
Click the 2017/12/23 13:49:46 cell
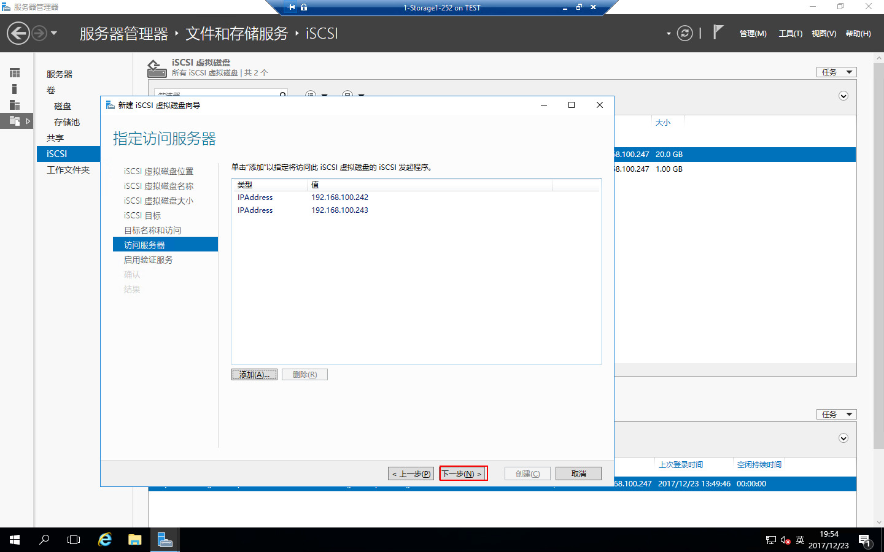point(694,484)
